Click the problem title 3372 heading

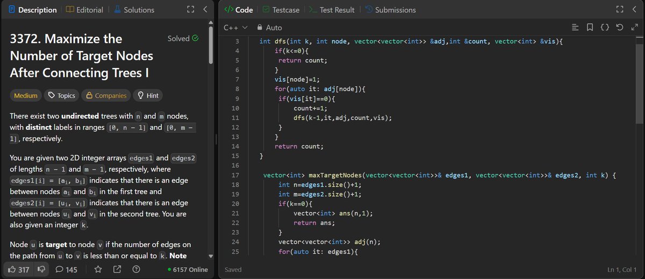82,55
